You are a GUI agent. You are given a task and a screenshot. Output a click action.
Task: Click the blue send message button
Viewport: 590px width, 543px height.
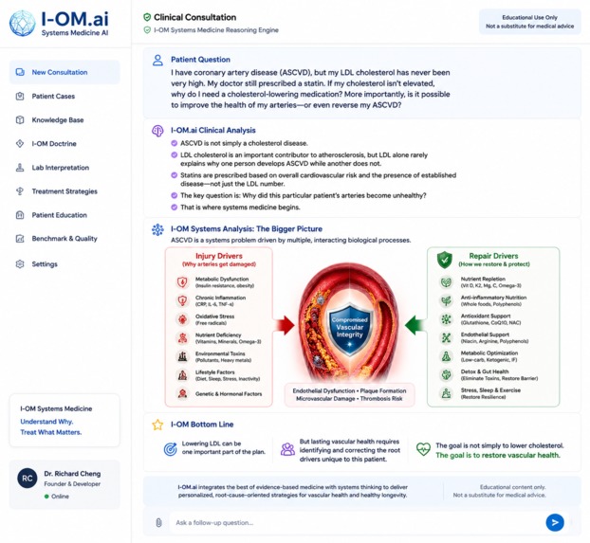(555, 522)
